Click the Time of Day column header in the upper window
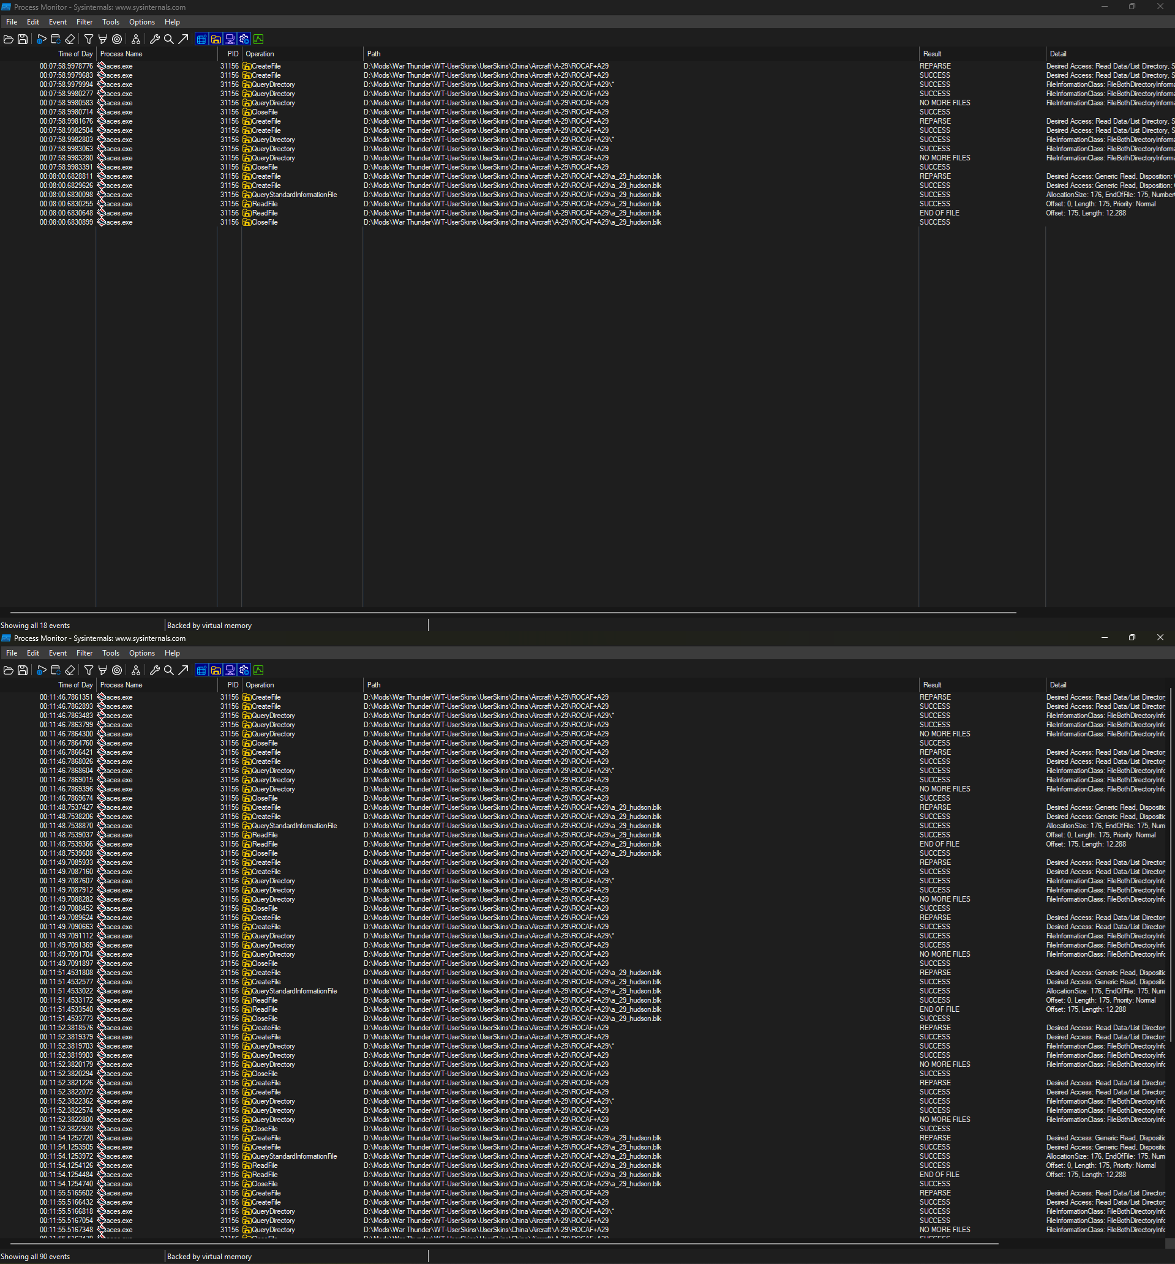The height and width of the screenshot is (1264, 1175). click(x=48, y=54)
